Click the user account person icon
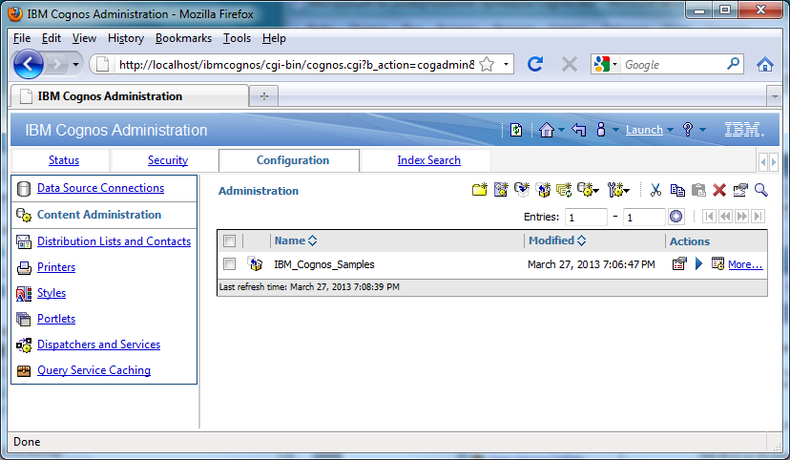 pyautogui.click(x=600, y=130)
